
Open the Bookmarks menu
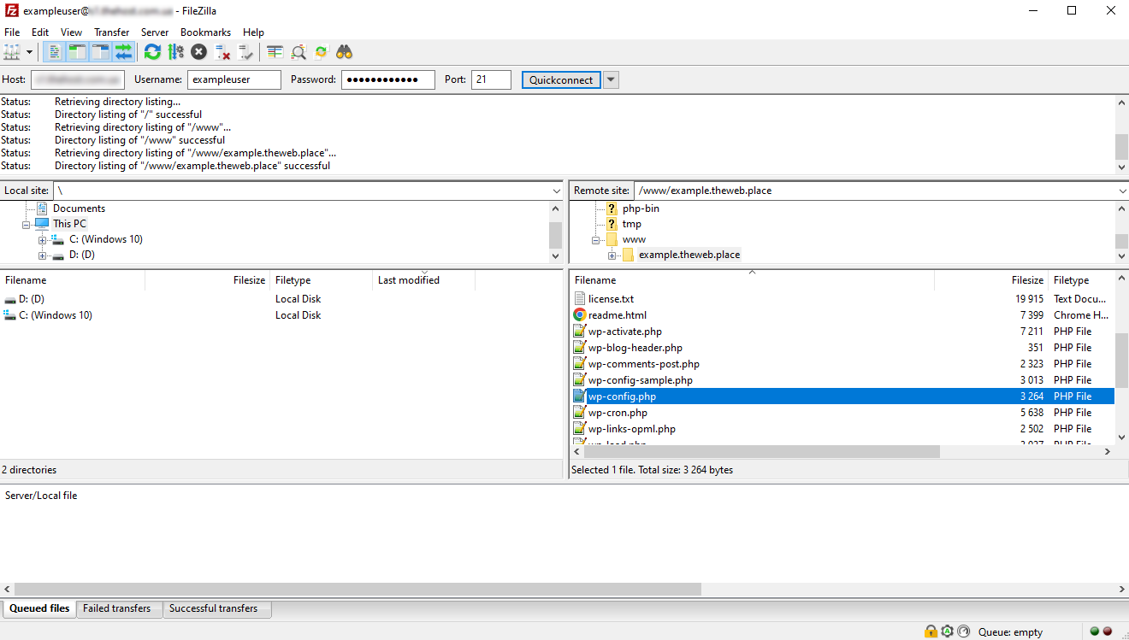[x=205, y=32]
